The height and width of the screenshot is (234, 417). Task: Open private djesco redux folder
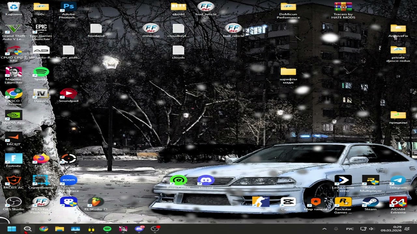coord(398,54)
